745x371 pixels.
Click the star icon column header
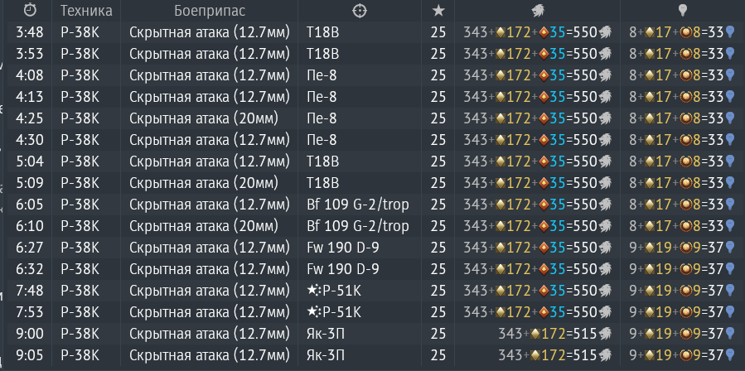click(438, 11)
